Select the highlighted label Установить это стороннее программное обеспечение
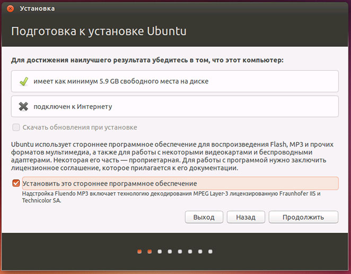 pos(180,183)
